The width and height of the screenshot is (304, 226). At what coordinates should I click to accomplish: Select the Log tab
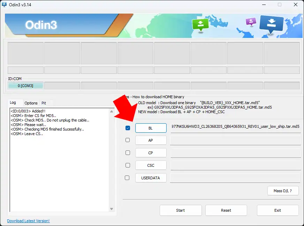[x=13, y=103]
